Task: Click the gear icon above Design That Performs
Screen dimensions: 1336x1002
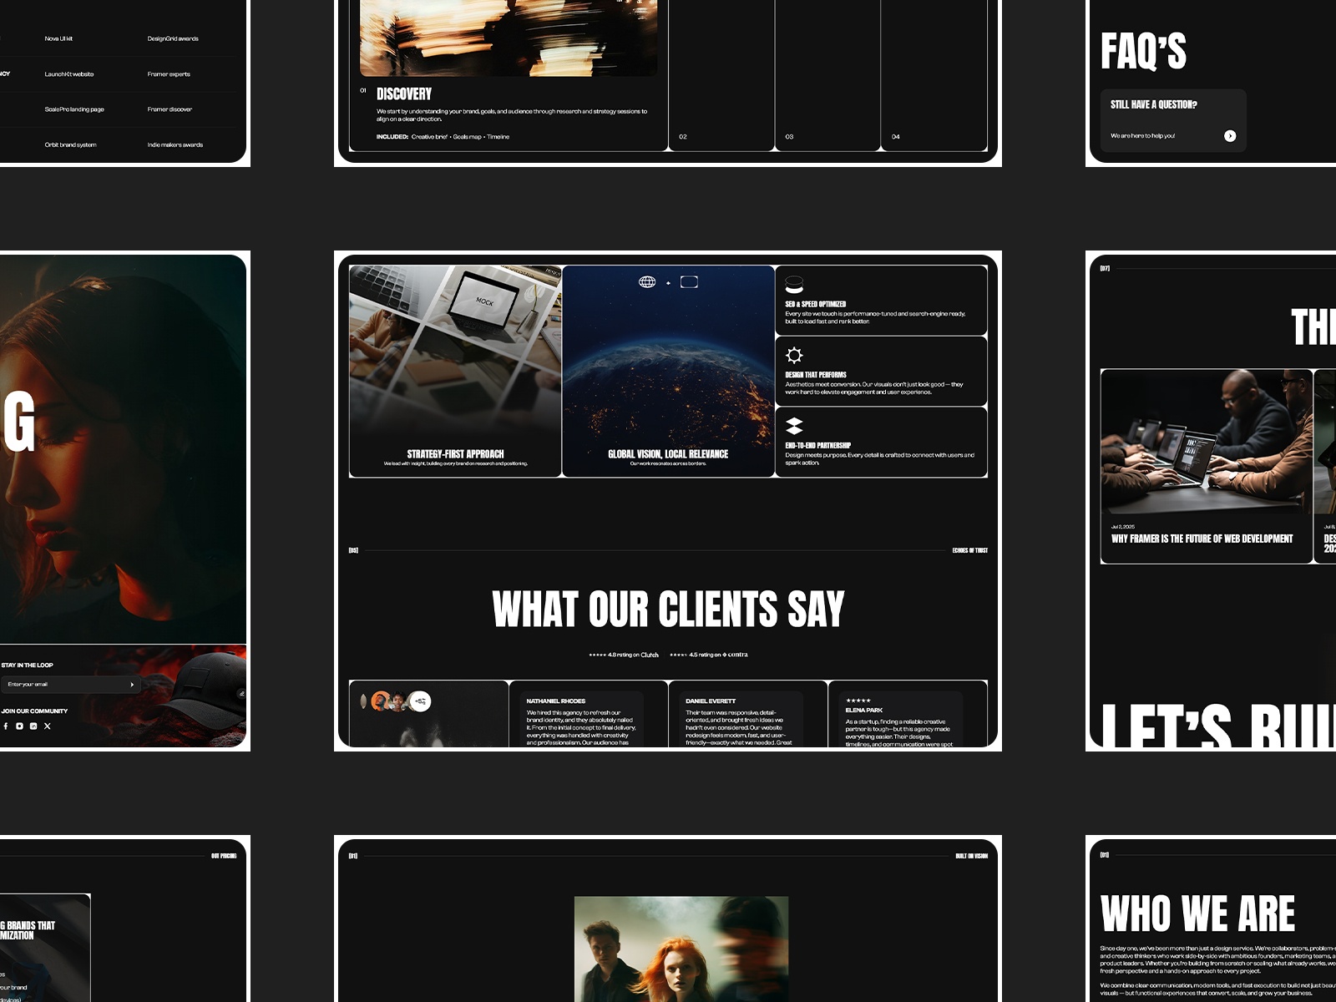Action: (x=795, y=355)
